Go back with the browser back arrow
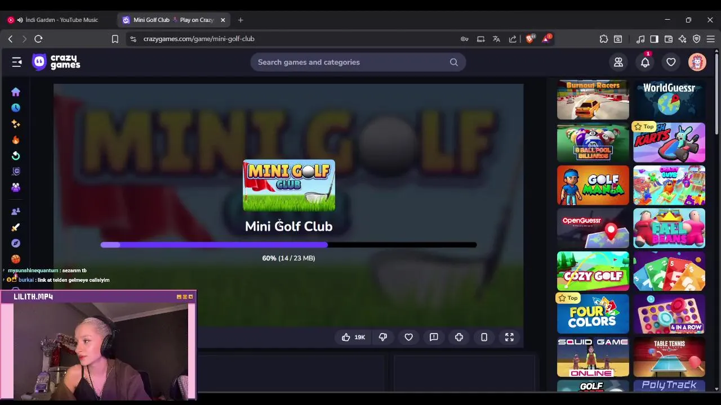The image size is (721, 405). coord(10,39)
